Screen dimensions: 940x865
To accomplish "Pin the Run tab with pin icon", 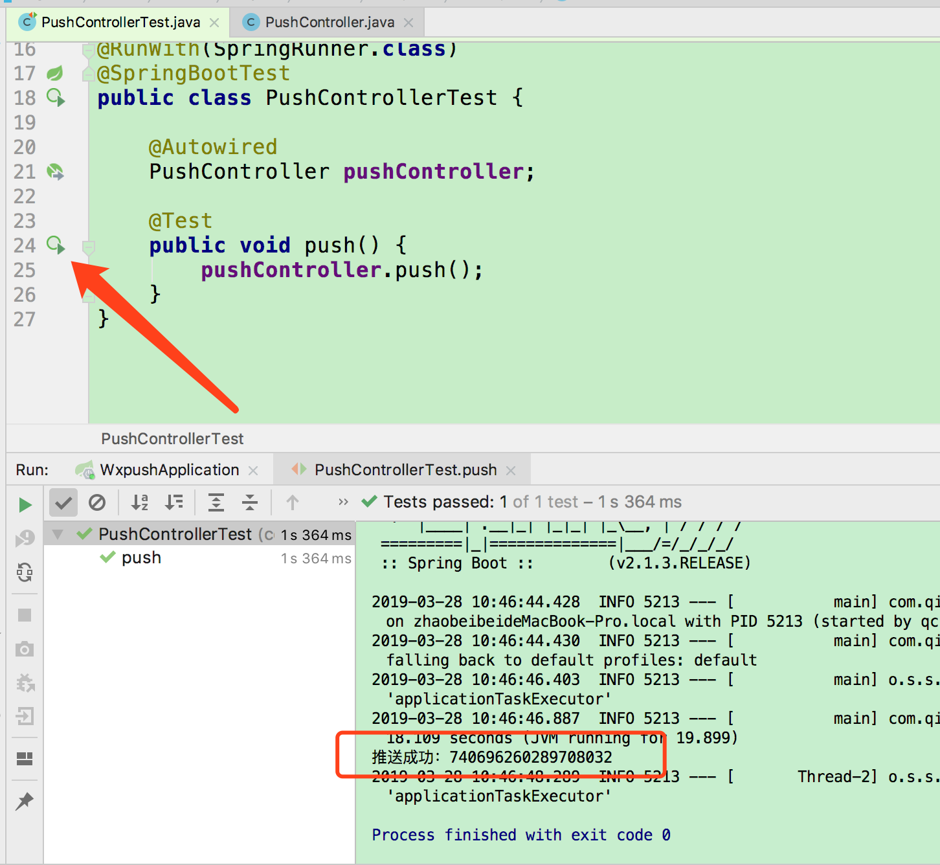I will [x=25, y=801].
